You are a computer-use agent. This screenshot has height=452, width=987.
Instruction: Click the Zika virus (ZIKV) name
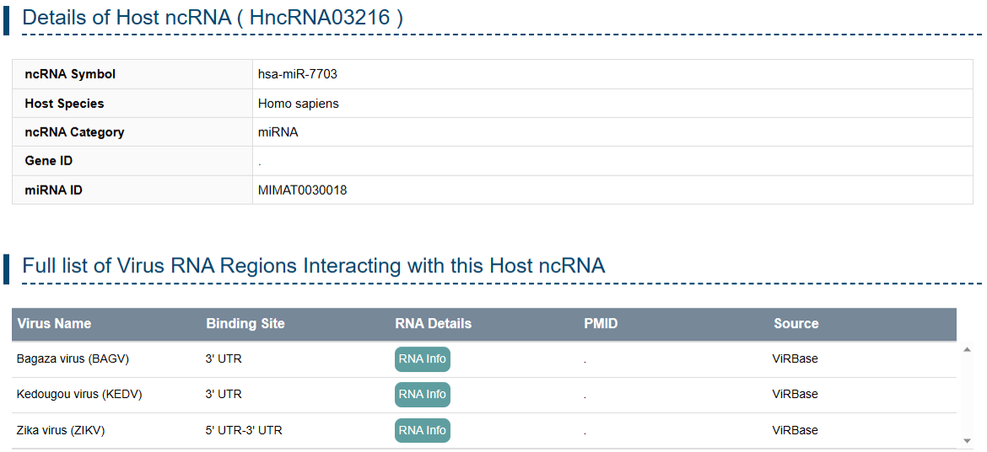[x=61, y=430]
